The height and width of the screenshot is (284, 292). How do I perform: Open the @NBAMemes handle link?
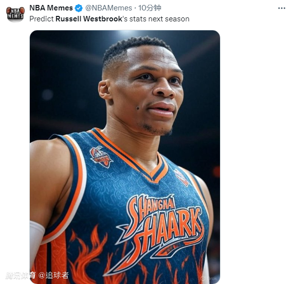109,8
